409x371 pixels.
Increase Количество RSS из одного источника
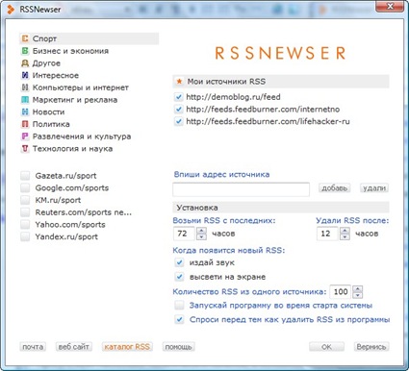358,288
